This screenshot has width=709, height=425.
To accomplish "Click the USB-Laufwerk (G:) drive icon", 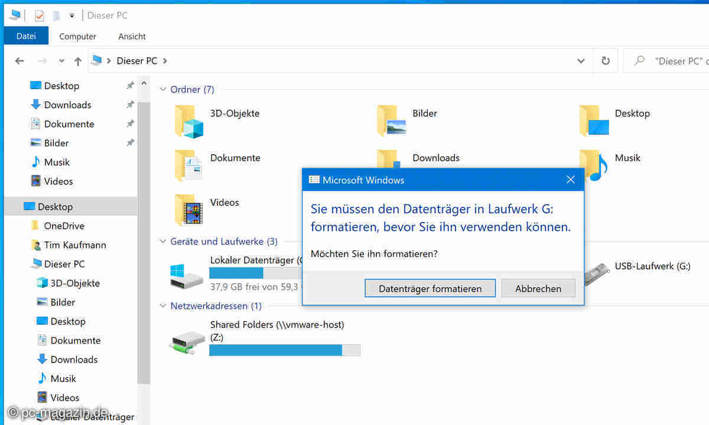I will click(596, 274).
